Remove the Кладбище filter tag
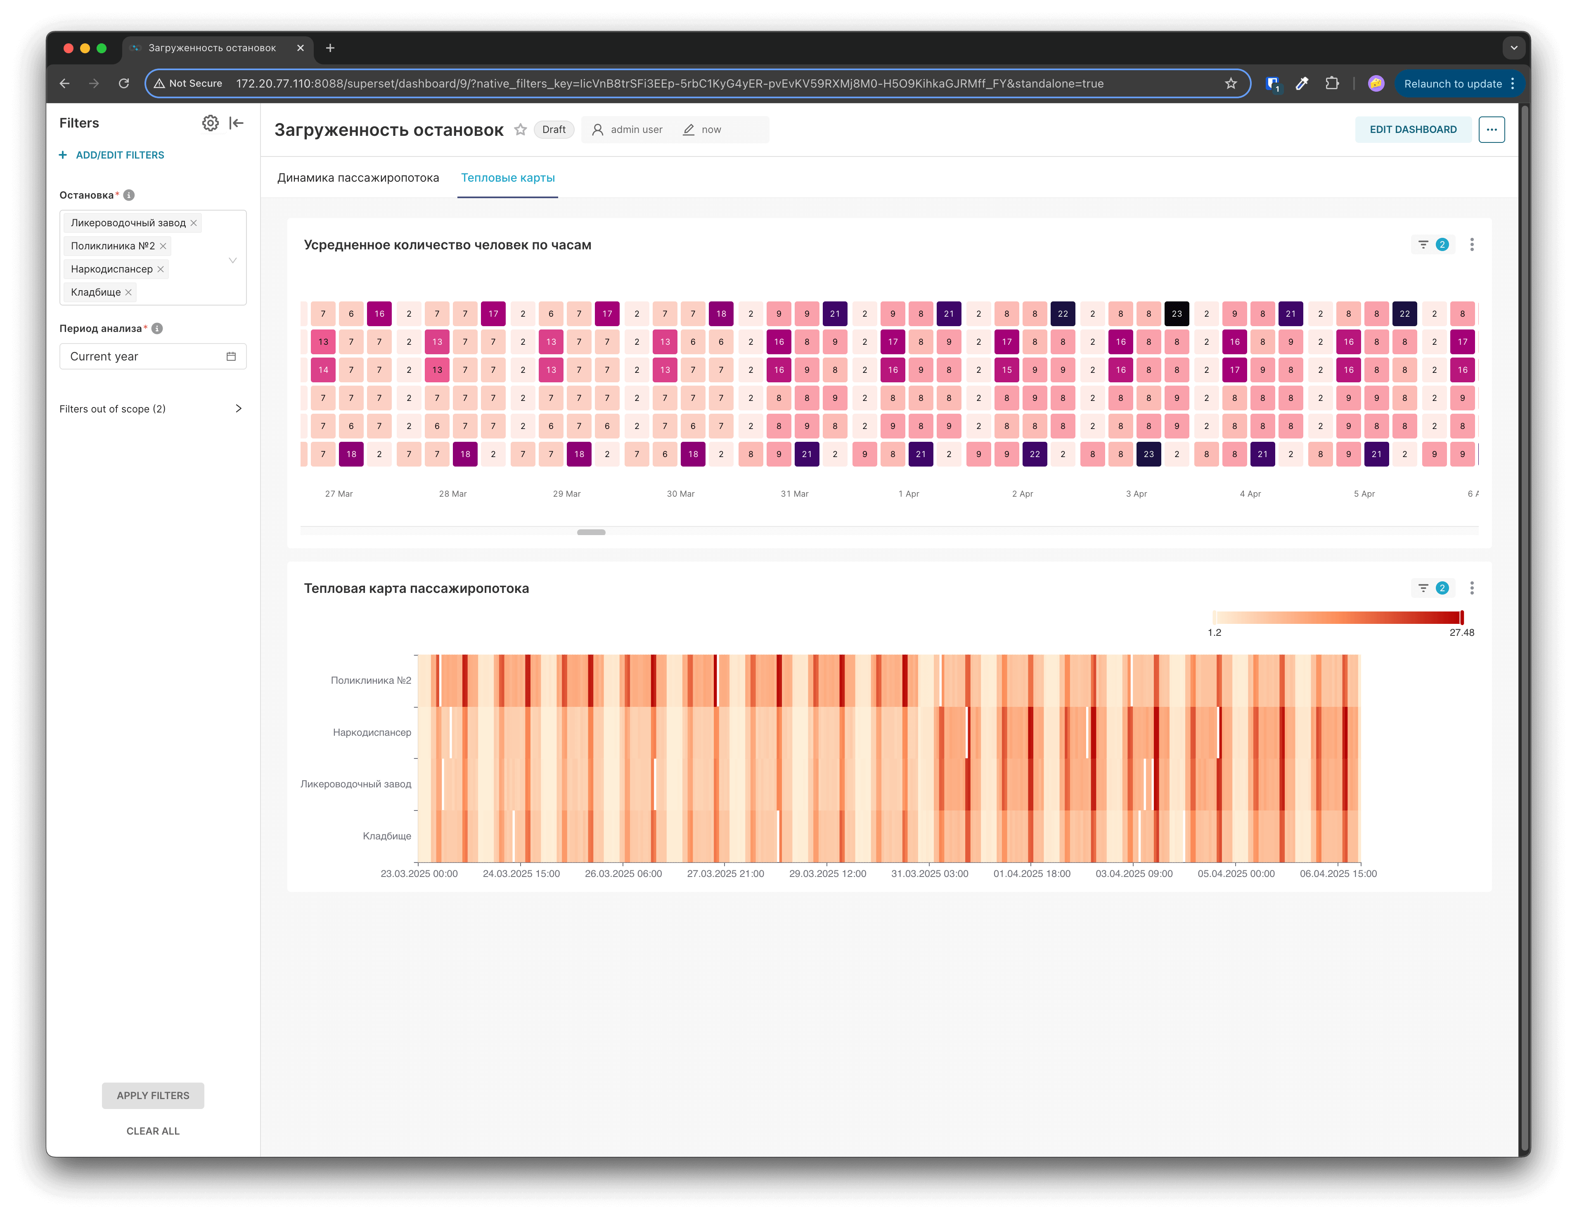The height and width of the screenshot is (1218, 1577). coord(128,292)
